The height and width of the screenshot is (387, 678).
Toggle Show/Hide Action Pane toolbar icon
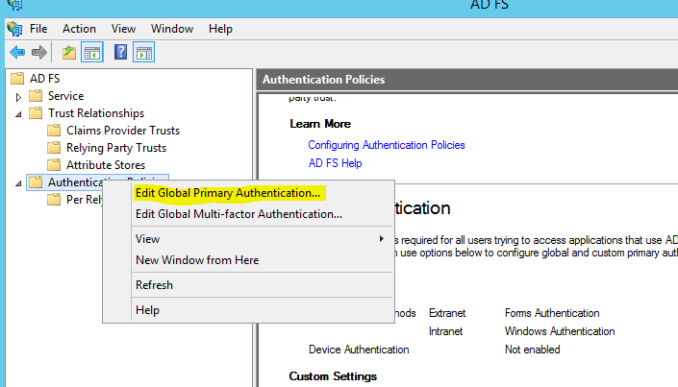pyautogui.click(x=143, y=53)
